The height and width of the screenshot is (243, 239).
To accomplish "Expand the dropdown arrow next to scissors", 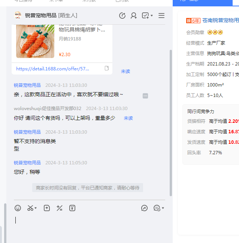I will pyautogui.click(x=36, y=209).
